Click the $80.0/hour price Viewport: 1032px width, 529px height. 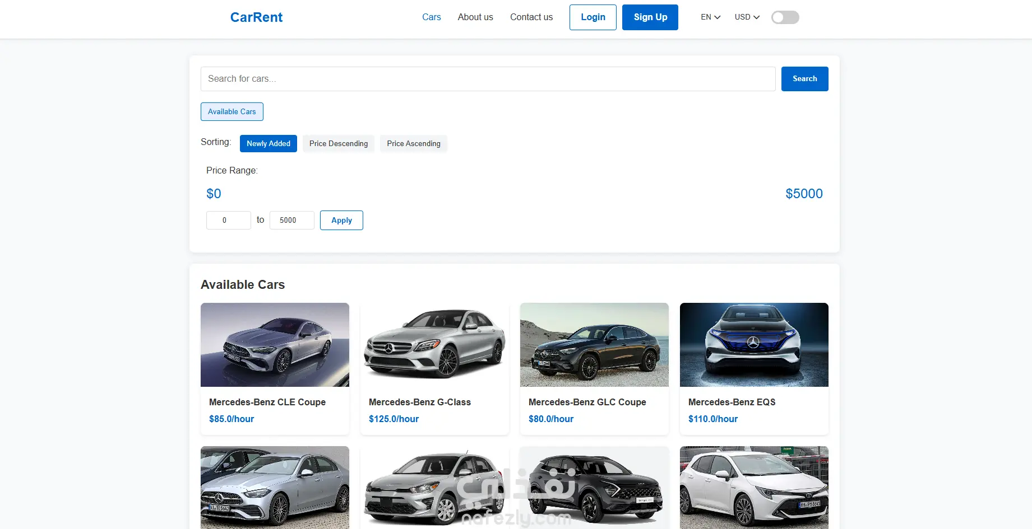point(551,419)
